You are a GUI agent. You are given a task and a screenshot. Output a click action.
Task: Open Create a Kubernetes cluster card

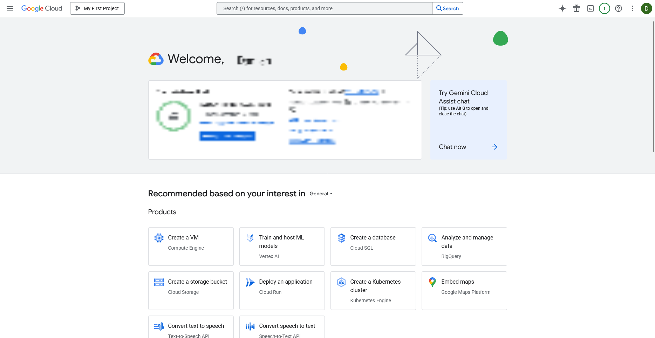tap(373, 290)
